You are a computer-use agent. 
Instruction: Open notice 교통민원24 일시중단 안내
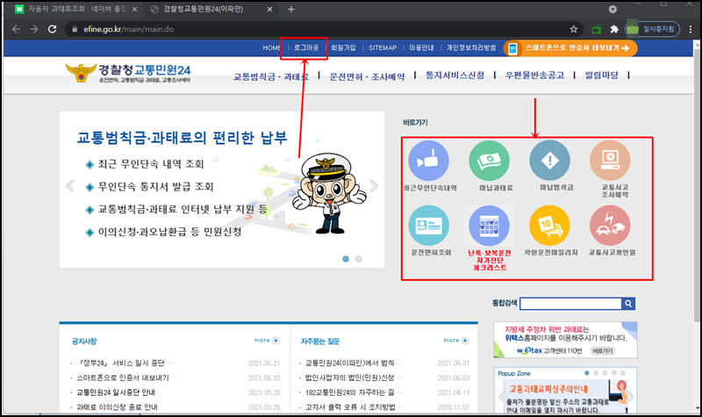(116, 392)
